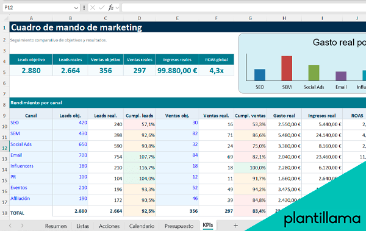Click the Leads objetivo value 2.880
The width and height of the screenshot is (366, 231).
31,71
